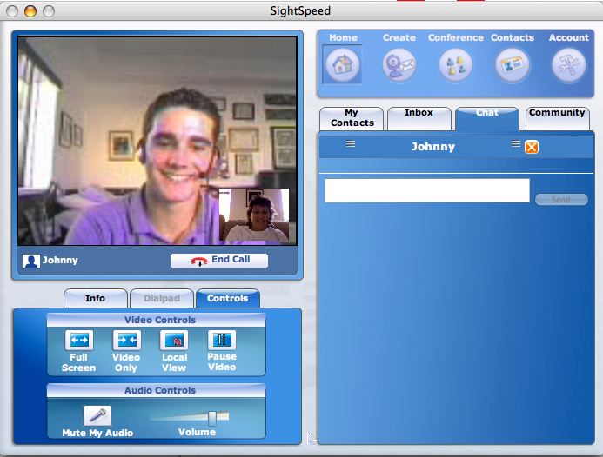Mute my audio microphone
603x457 pixels.
97,416
